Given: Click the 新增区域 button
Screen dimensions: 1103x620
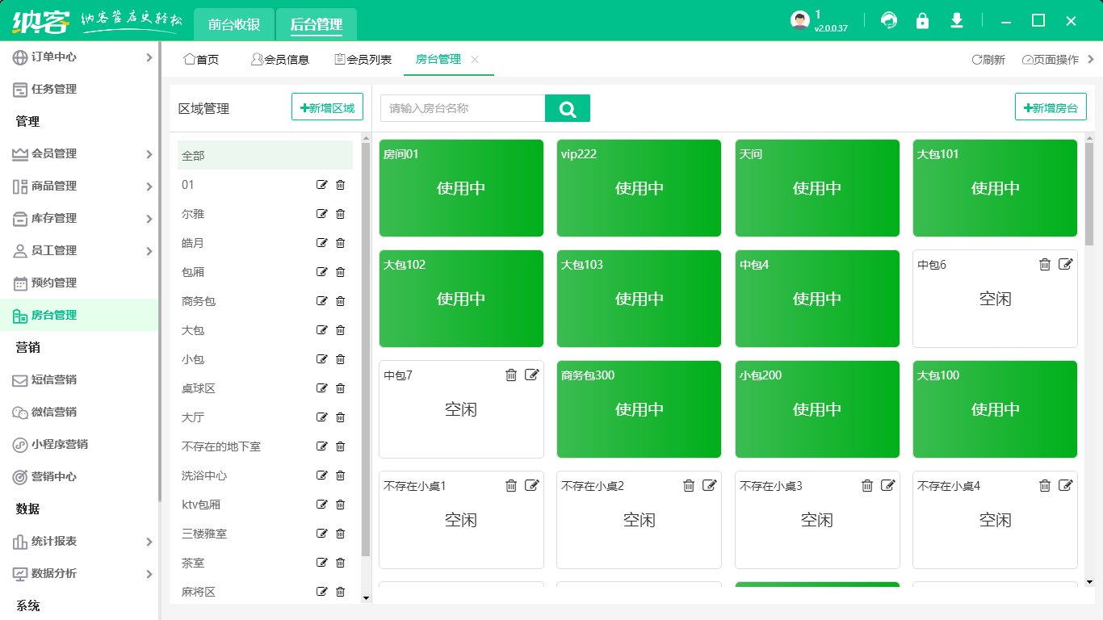Looking at the screenshot, I should click(327, 107).
